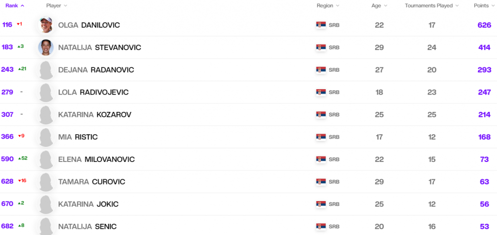Click Mia Ristic's placeholder avatar icon

(x=46, y=137)
